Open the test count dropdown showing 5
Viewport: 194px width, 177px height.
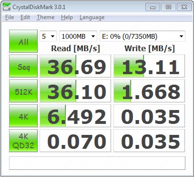coord(48,36)
